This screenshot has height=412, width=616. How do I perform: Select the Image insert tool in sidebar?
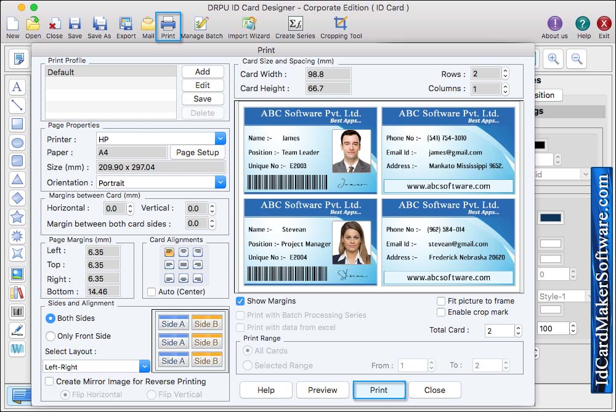pyautogui.click(x=17, y=274)
